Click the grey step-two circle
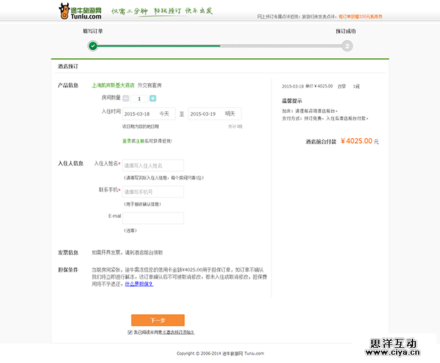 347,46
